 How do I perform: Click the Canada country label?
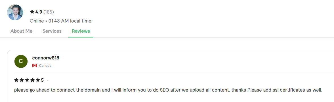click(45, 66)
